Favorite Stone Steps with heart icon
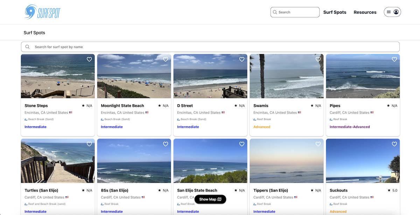Image resolution: width=420 pixels, height=215 pixels. click(x=89, y=60)
